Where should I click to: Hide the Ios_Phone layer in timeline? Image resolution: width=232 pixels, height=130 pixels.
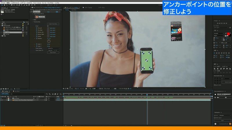point(1,98)
